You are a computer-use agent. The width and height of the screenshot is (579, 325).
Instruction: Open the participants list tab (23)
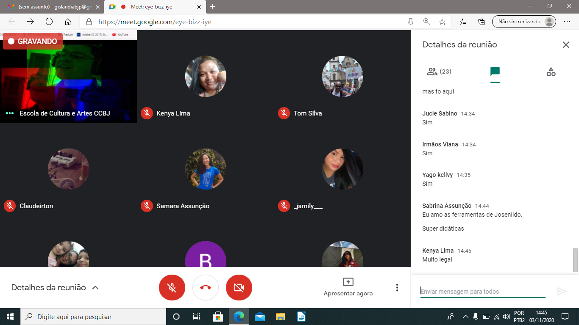pos(439,72)
